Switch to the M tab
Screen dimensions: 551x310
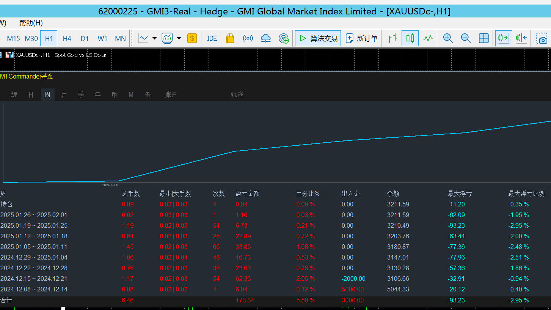[131, 94]
